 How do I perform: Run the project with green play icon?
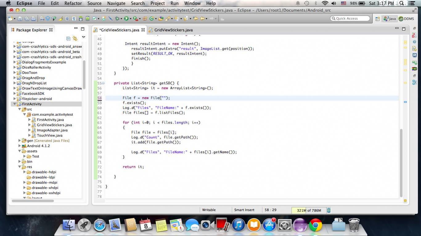(126, 18)
